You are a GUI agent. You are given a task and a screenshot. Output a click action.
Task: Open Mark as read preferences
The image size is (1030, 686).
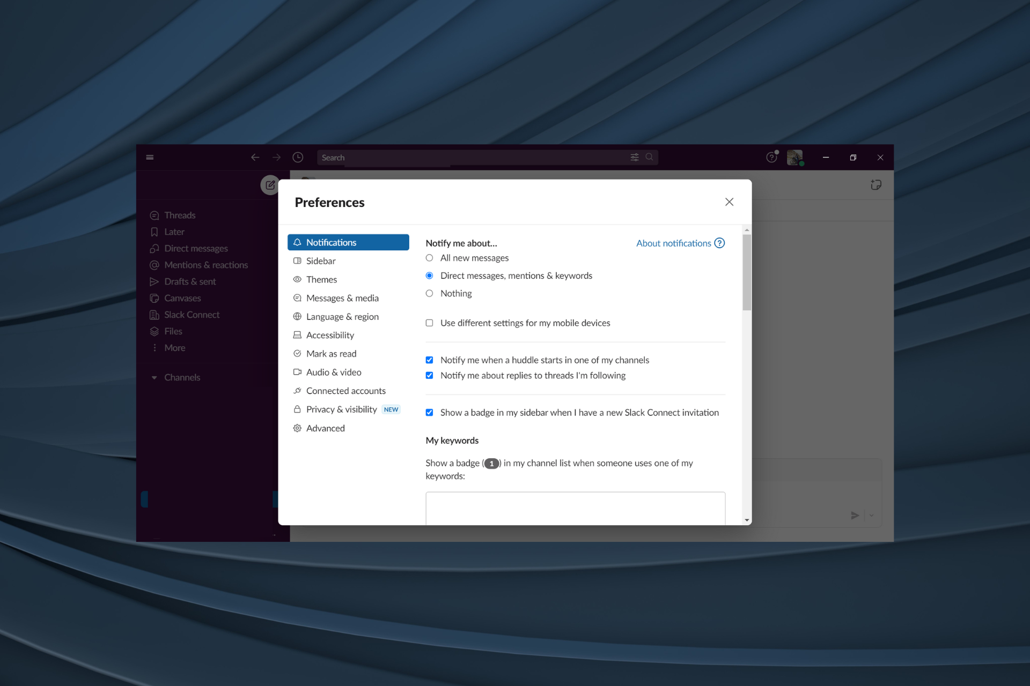(348, 354)
